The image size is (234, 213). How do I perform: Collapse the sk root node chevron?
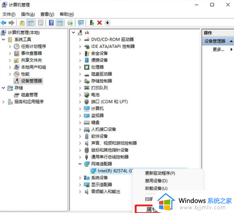pos(73,32)
